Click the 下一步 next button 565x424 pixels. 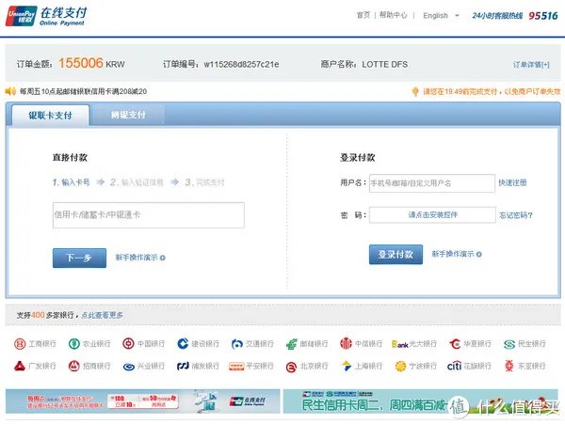(79, 258)
